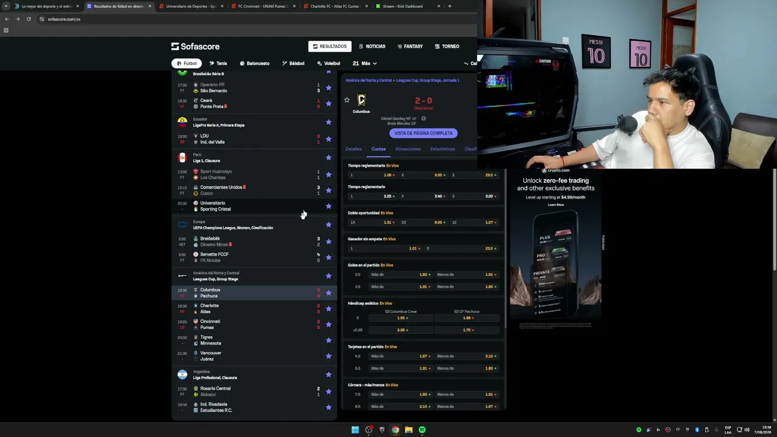Click the Columbus Crew team crest
Viewport: 777px width, 437px height.
coord(361,100)
